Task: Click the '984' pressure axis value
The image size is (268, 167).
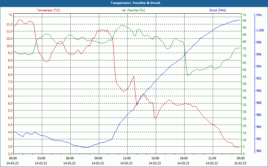Action: pos(259,127)
